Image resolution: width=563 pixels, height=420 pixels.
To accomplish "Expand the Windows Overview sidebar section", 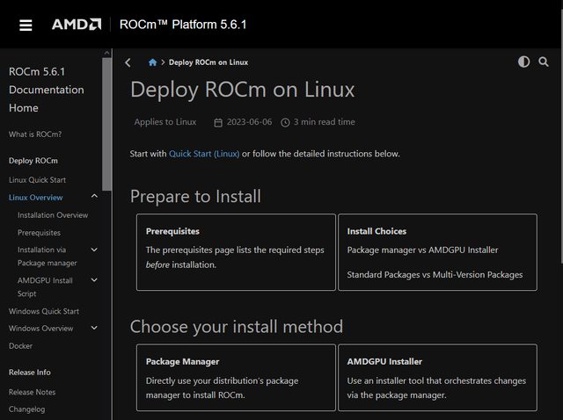I will tap(94, 329).
